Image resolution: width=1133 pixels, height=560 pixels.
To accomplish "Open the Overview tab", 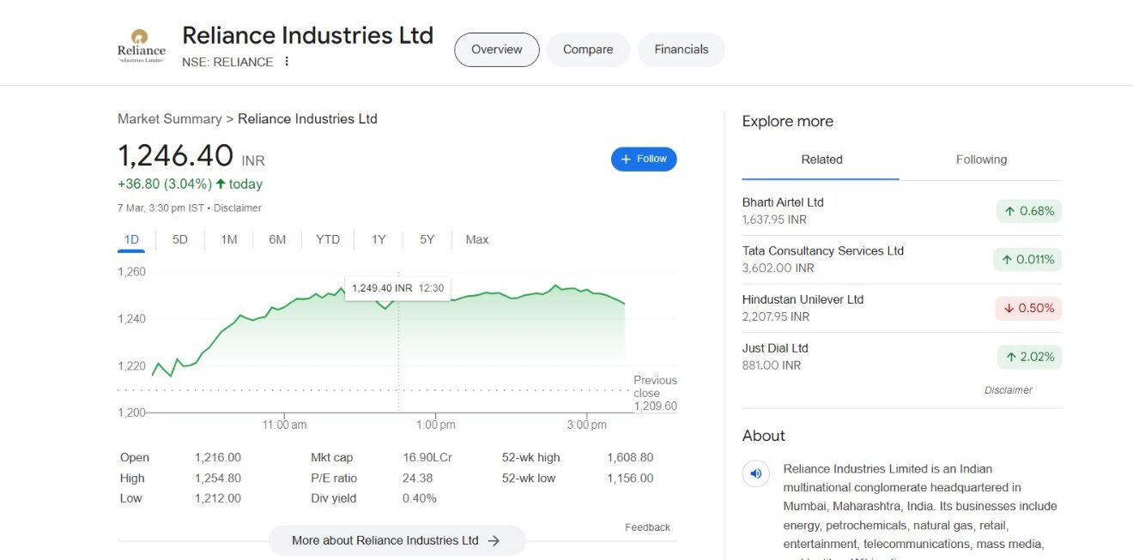I will click(x=497, y=50).
